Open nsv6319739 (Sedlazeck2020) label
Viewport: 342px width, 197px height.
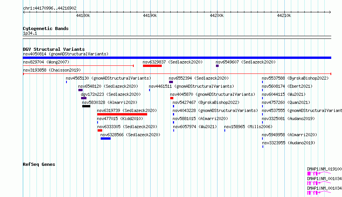click(127, 110)
